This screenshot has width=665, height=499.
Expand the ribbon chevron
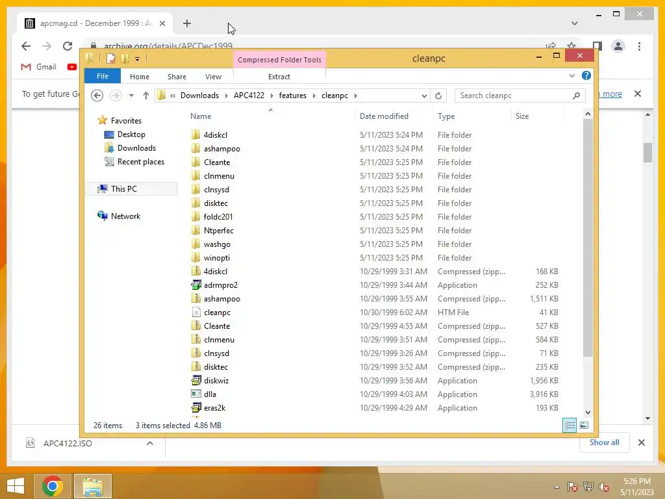click(572, 75)
